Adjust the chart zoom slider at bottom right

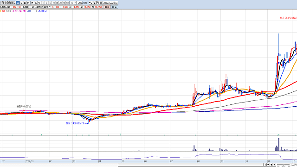click(284, 165)
